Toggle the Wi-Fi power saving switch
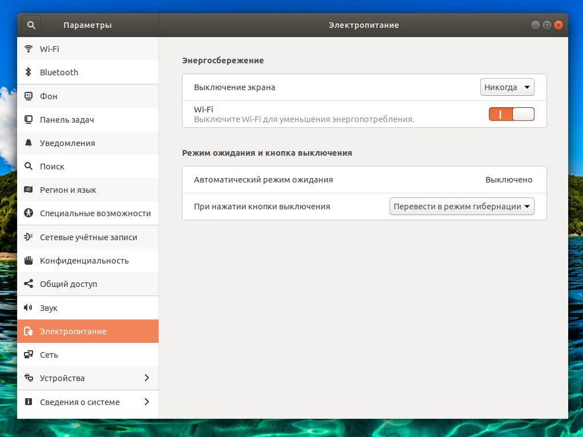This screenshot has height=437, width=583. pos(511,114)
